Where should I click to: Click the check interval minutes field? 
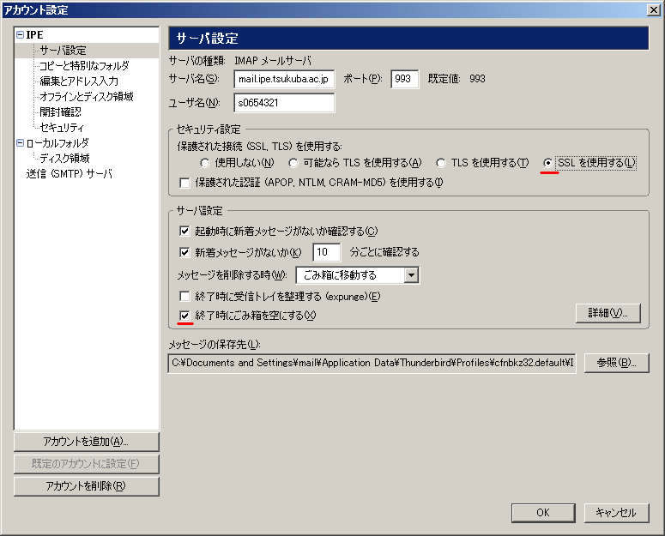(x=326, y=252)
